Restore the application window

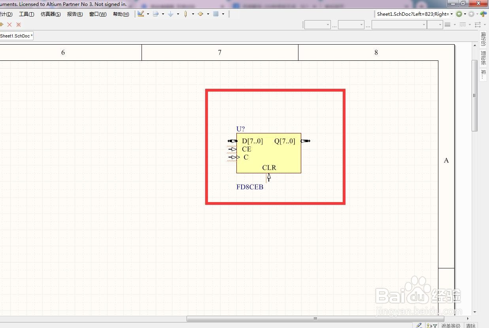coord(463,3)
